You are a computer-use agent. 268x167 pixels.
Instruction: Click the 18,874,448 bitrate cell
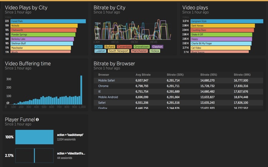[241, 97]
